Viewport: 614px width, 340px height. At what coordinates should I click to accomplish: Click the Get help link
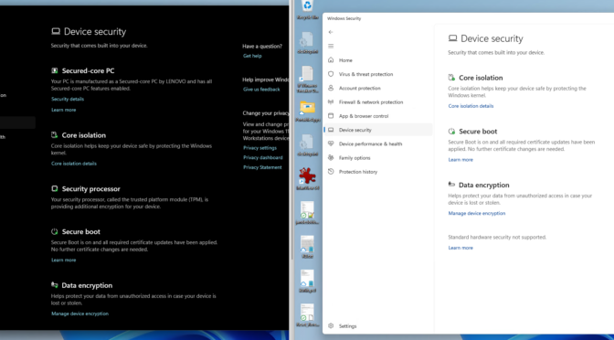click(252, 56)
